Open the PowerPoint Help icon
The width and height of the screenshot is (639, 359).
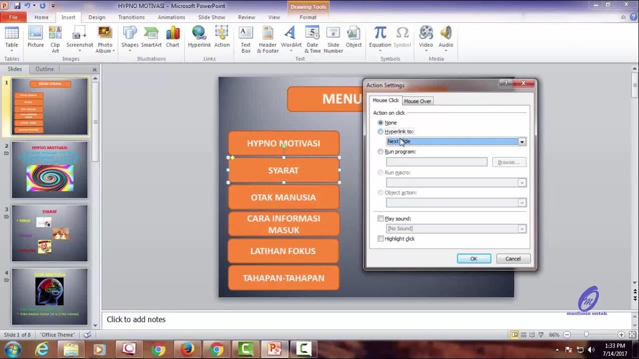tap(633, 17)
